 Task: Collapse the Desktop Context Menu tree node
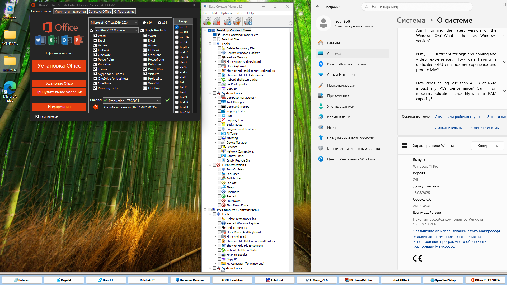tap(205, 30)
